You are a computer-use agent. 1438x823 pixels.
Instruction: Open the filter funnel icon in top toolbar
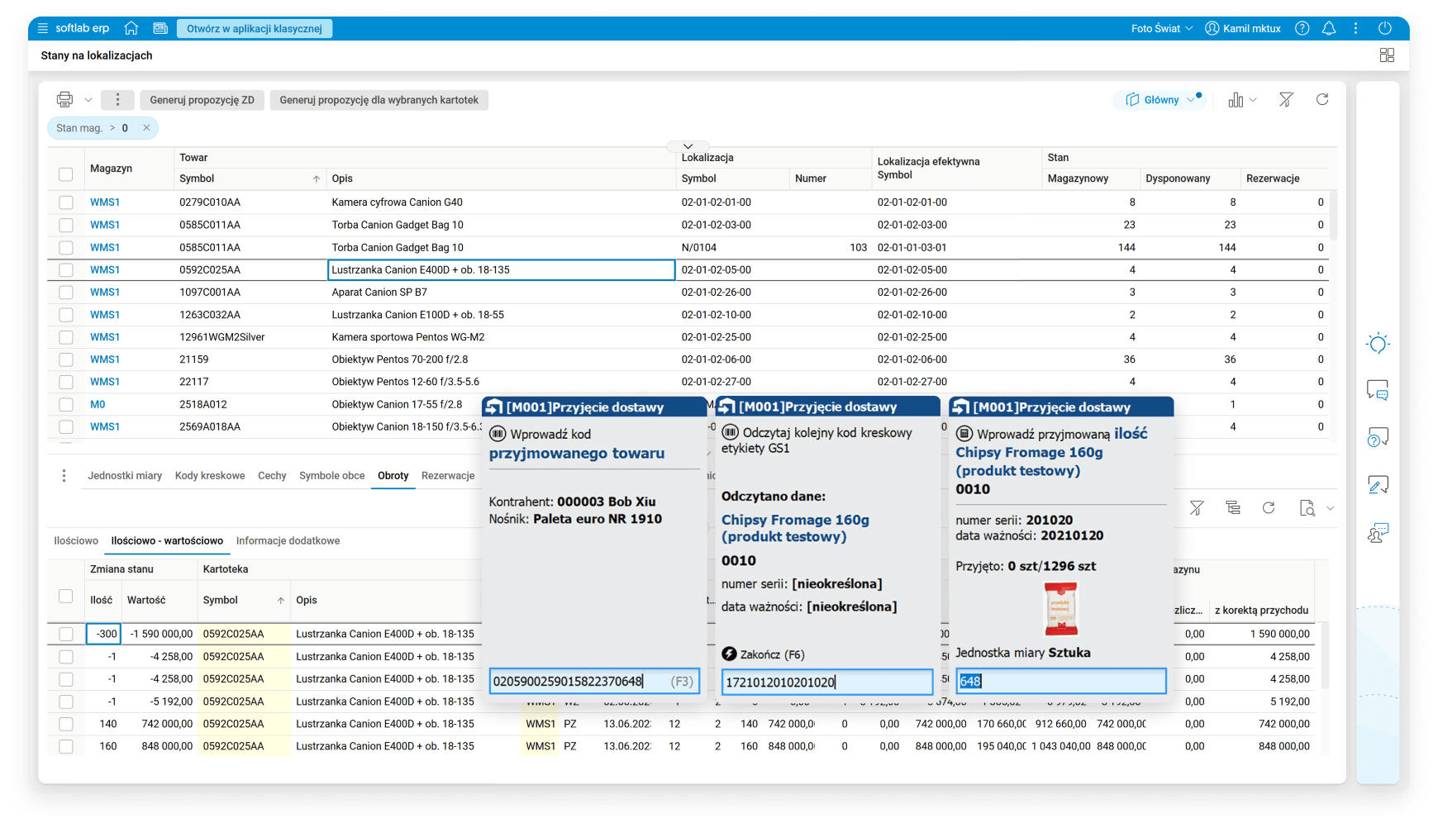1286,100
